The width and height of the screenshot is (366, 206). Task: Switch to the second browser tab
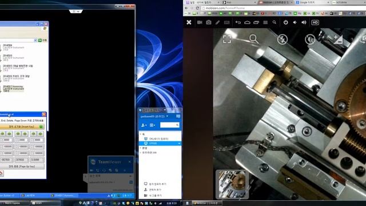click(x=238, y=2)
